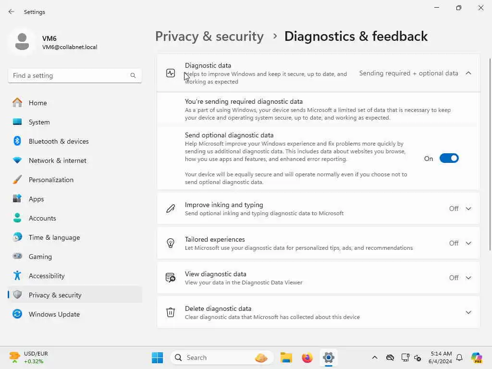Open Bluetooth & devices settings
Screen dimensions: 492x369
click(x=75, y=141)
